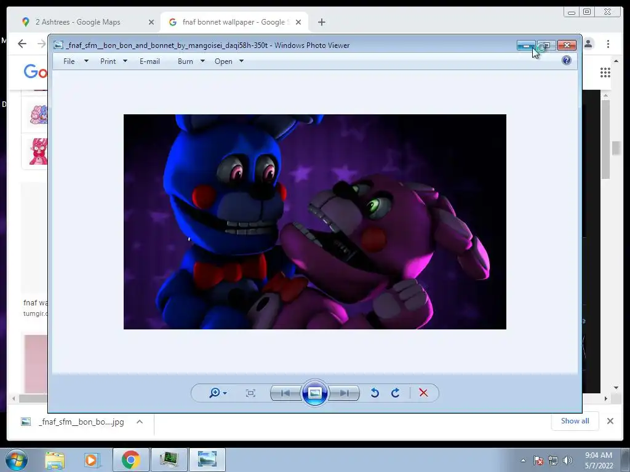Click the Google logo in Chrome
This screenshot has width=630, height=472.
tap(36, 73)
